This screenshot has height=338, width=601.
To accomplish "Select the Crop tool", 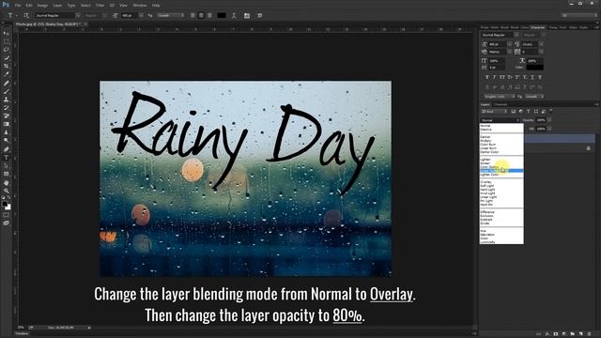I will click(7, 66).
